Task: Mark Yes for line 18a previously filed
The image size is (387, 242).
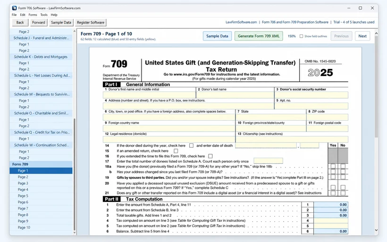Action: [x=333, y=166]
